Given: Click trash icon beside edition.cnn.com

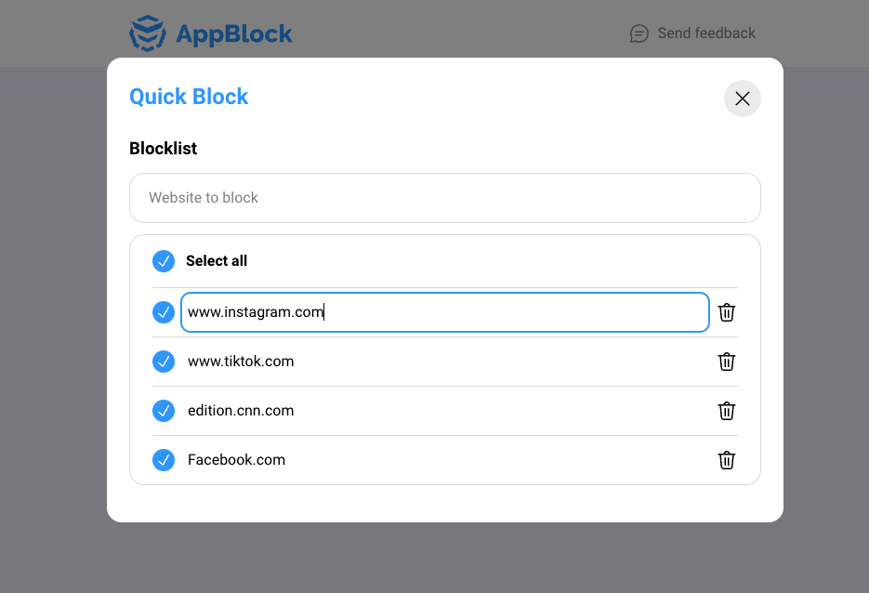Looking at the screenshot, I should [x=727, y=411].
